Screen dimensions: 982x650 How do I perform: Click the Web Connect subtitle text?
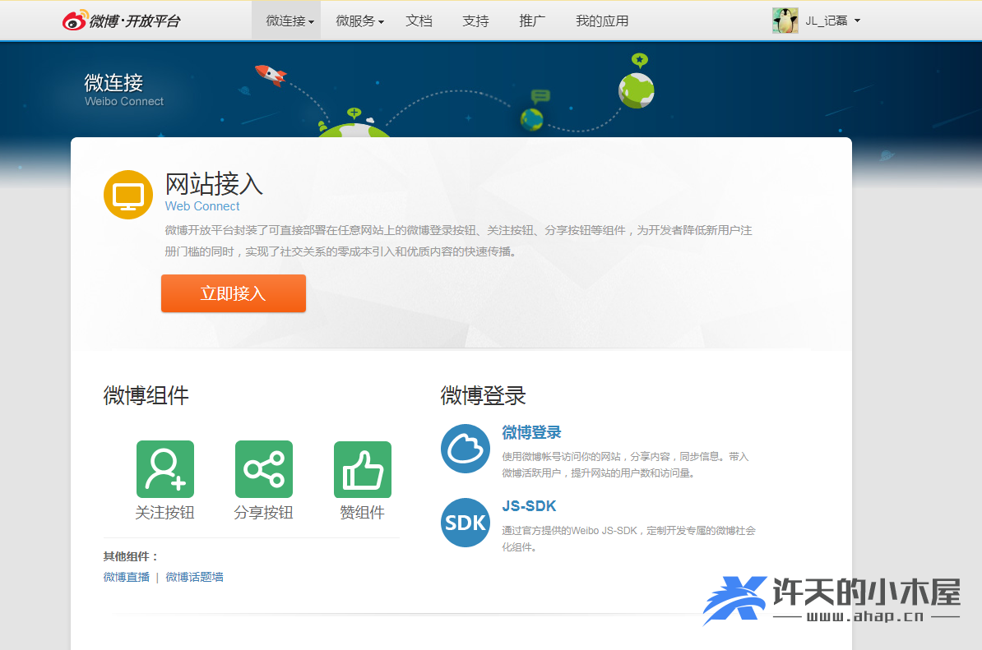[x=202, y=205]
